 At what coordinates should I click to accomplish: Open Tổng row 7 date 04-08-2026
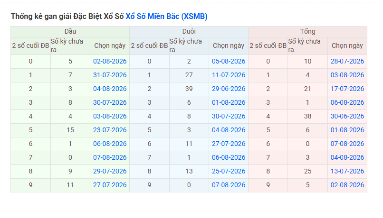point(347,158)
